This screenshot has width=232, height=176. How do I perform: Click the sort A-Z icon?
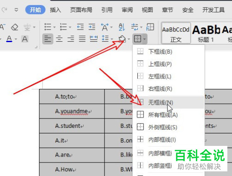(x=122, y=27)
